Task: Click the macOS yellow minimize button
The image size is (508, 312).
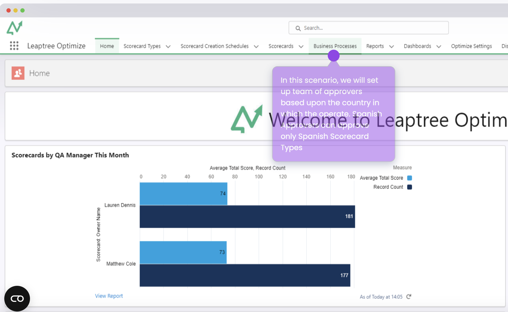Action: click(16, 10)
